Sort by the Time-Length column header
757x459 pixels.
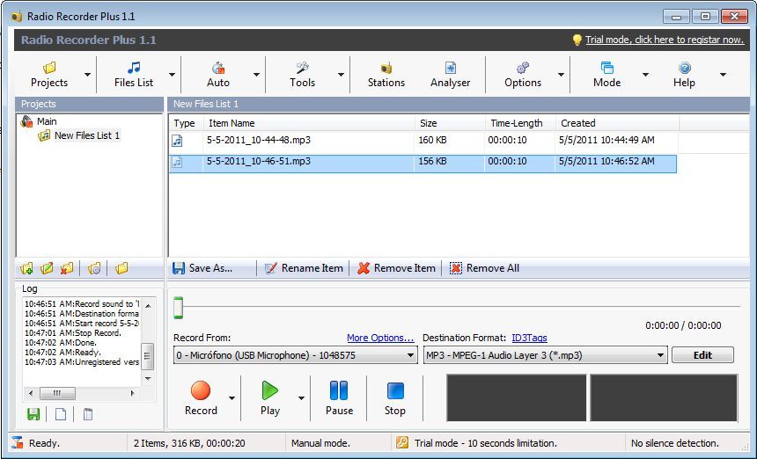click(520, 123)
